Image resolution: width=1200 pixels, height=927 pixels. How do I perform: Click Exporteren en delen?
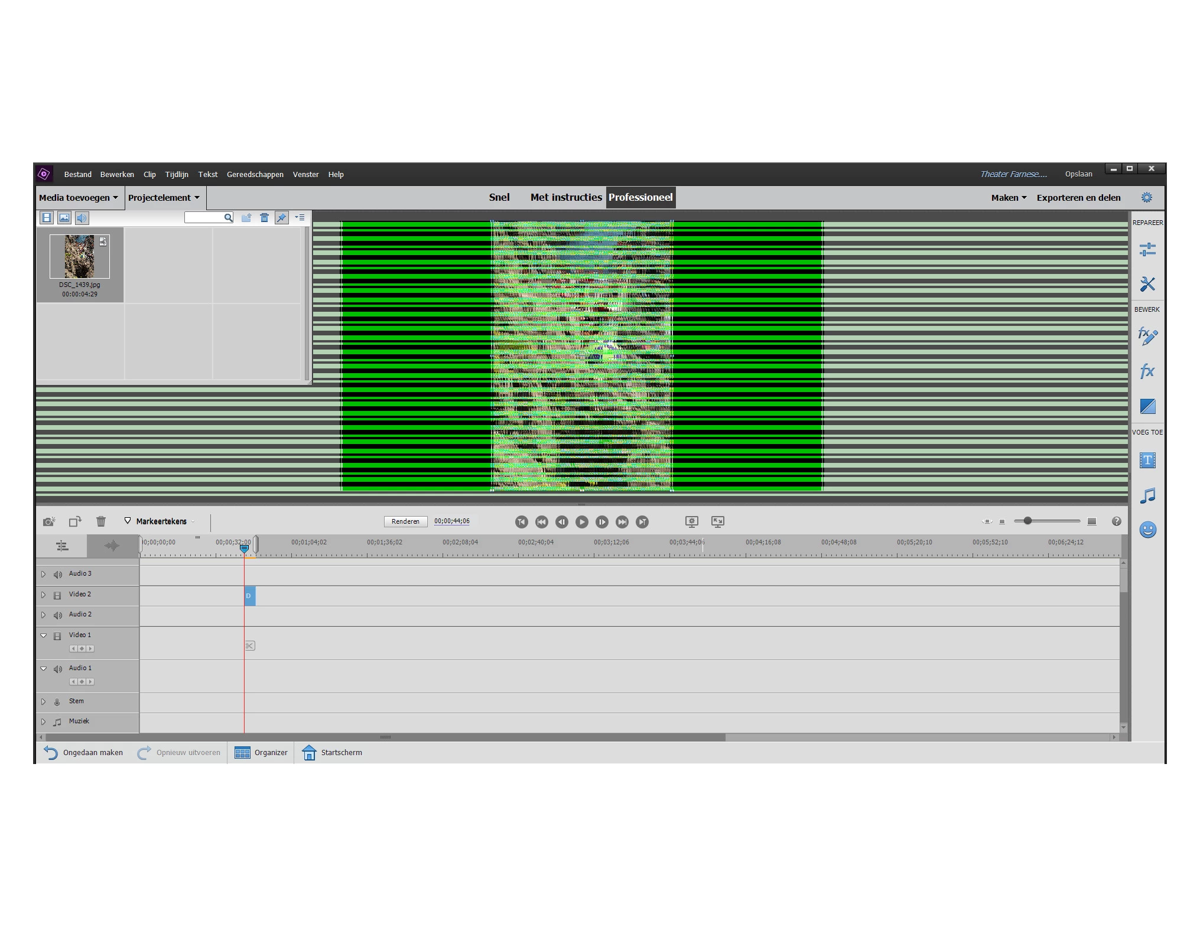point(1078,198)
